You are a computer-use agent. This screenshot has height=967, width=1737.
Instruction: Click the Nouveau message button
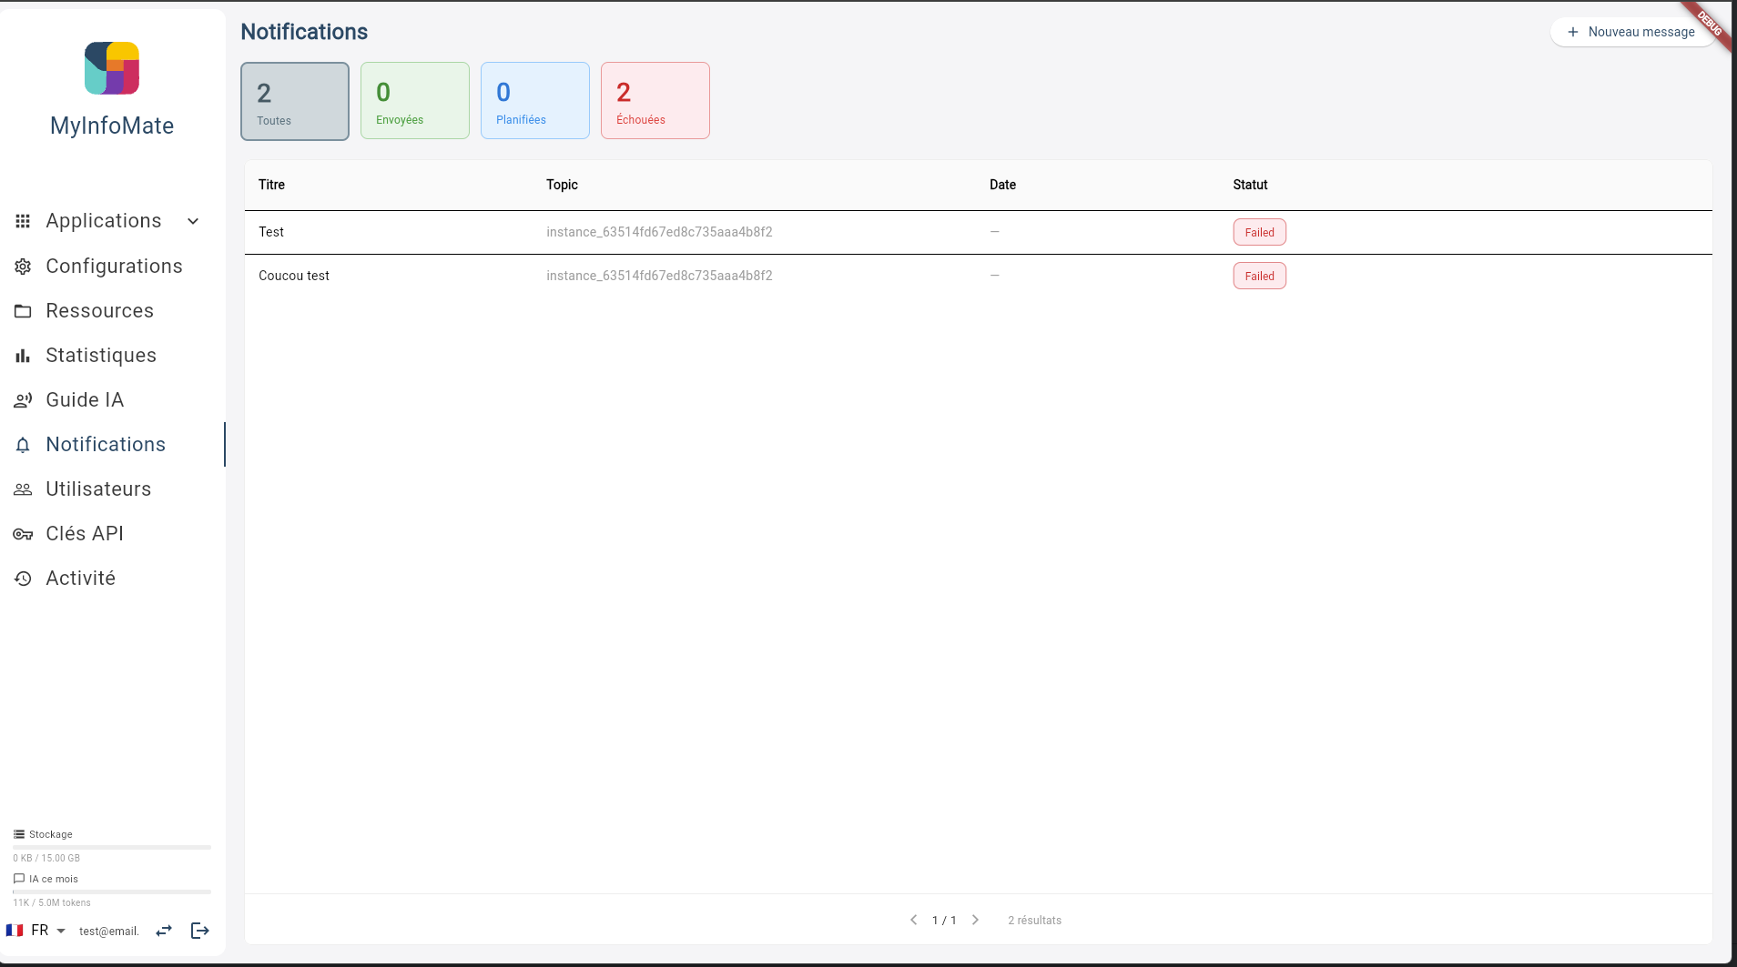(x=1631, y=32)
